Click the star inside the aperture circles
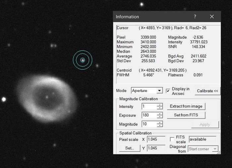The image size is (232, 168). click(83, 60)
